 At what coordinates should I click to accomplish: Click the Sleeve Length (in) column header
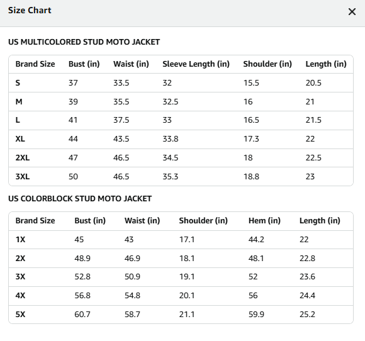coord(196,64)
